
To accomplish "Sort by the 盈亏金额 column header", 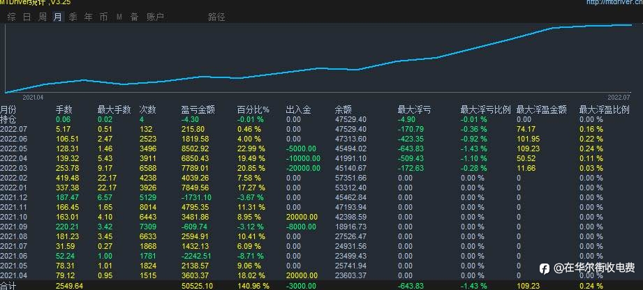I will [198, 109].
